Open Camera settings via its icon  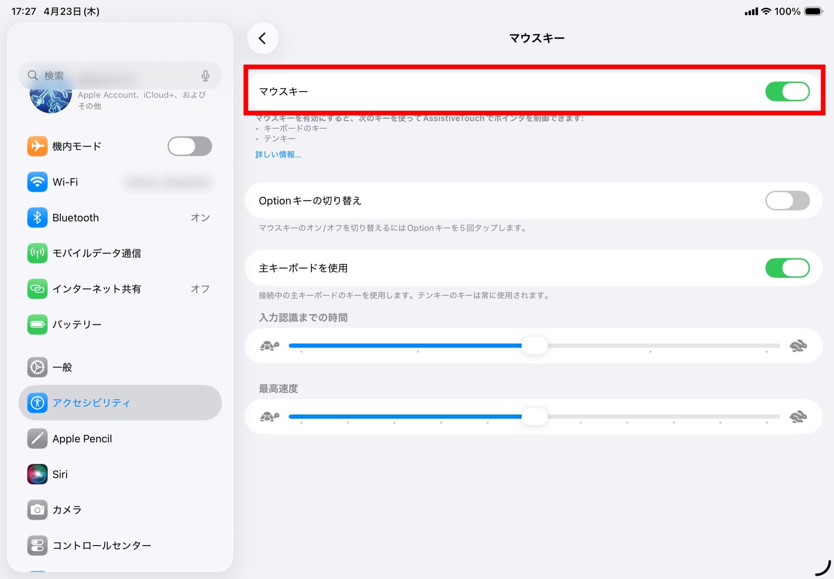click(37, 510)
